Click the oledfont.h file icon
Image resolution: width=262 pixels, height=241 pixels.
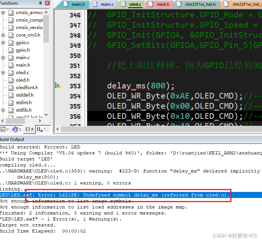pos(11,88)
